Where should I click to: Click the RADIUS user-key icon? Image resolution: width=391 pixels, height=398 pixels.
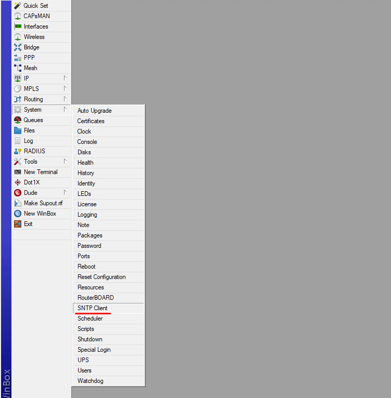click(x=18, y=151)
